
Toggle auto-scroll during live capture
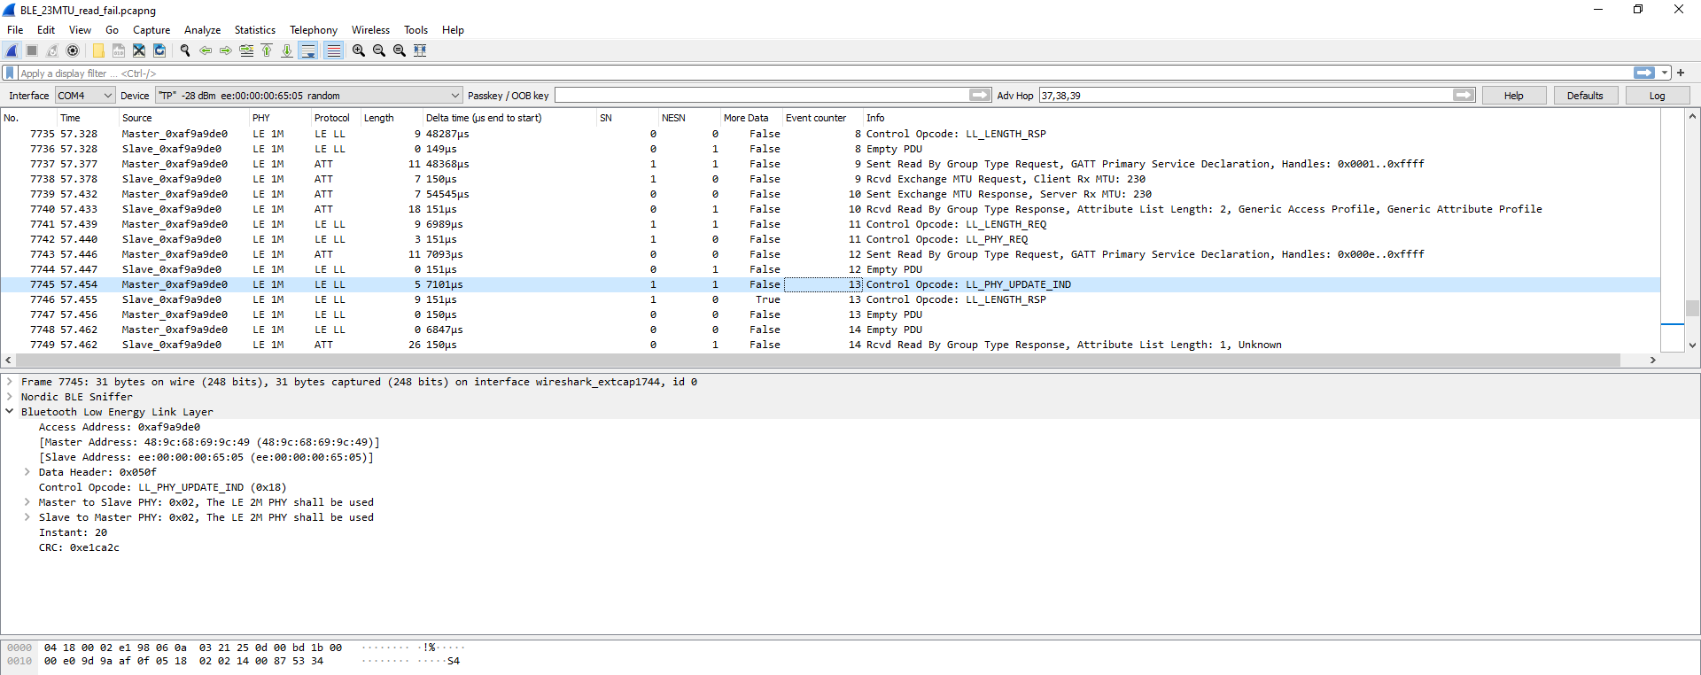coord(308,50)
